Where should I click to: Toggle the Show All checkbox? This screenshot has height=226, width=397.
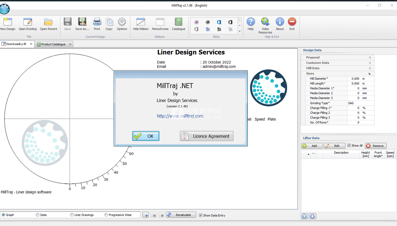point(349,146)
